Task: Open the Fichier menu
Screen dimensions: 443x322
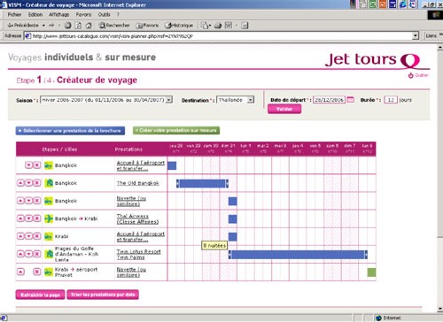Action: coord(14,14)
